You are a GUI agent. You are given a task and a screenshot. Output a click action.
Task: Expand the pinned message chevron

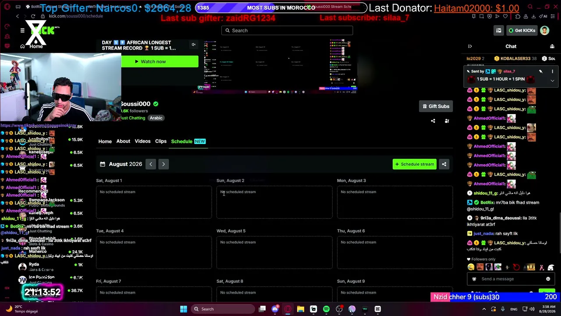[x=552, y=81]
